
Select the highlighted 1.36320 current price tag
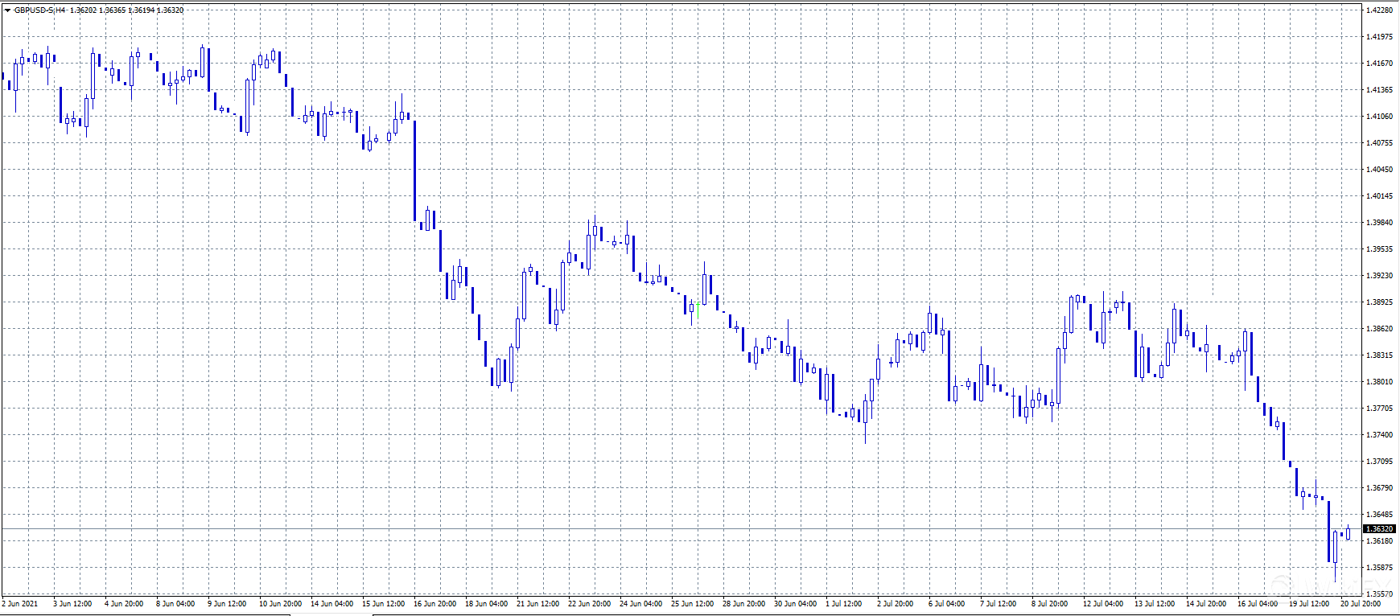pyautogui.click(x=1379, y=529)
